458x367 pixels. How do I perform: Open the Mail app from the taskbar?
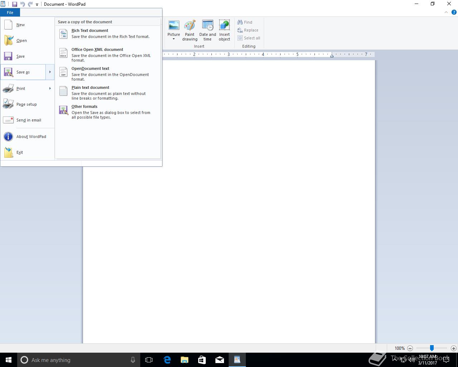(220, 360)
